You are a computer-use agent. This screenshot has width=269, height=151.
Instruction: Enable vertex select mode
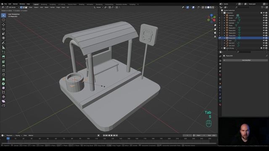pos(21,8)
